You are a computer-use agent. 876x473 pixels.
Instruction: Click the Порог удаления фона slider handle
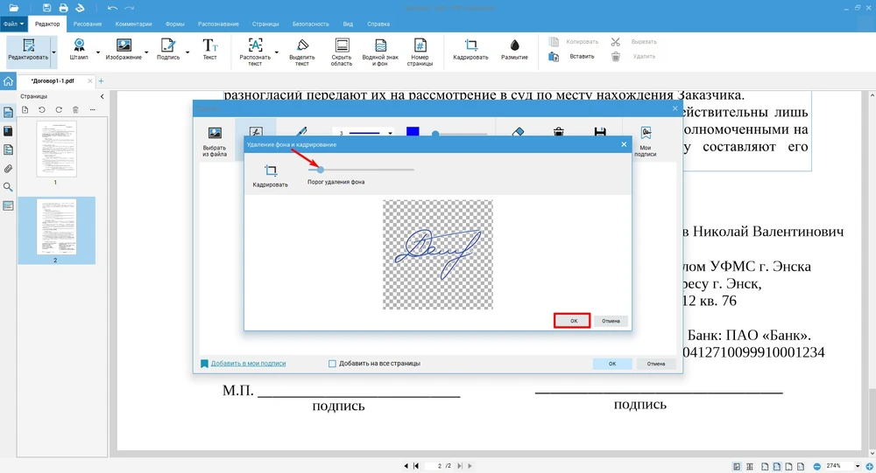(x=321, y=170)
